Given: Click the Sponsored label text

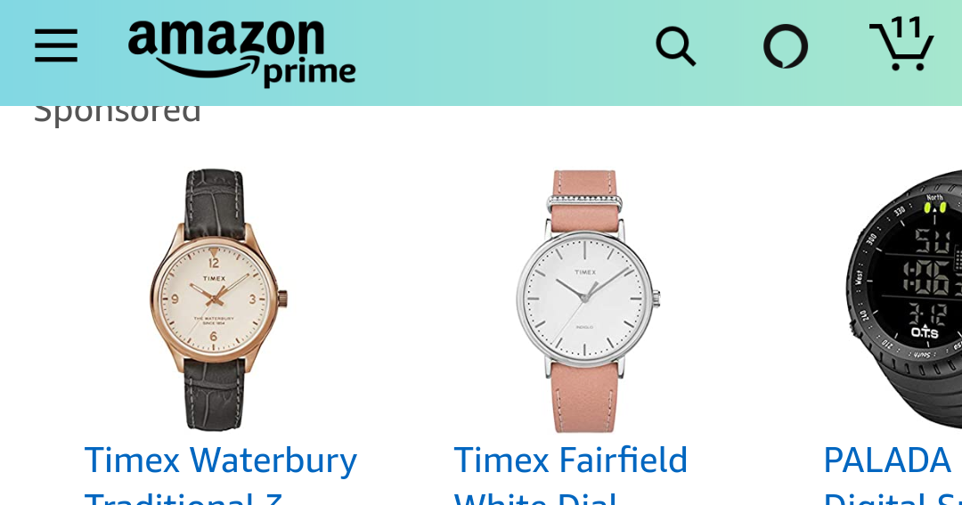Looking at the screenshot, I should coord(118,114).
